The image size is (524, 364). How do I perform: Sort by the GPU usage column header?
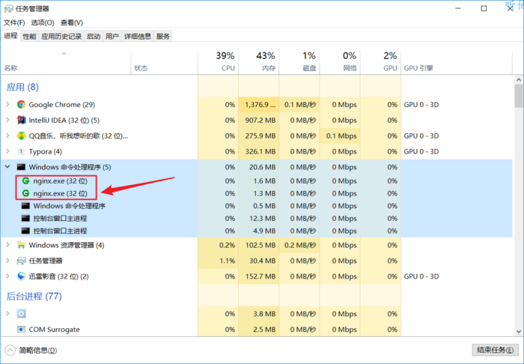tap(380, 62)
